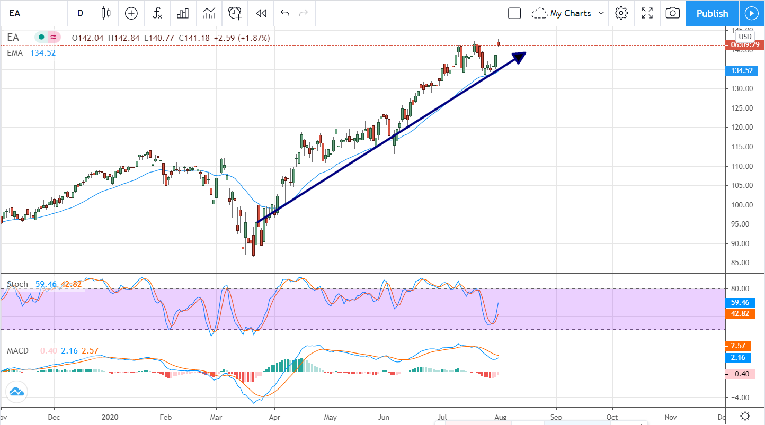
Task: Enter fullscreen mode
Action: pyautogui.click(x=647, y=13)
